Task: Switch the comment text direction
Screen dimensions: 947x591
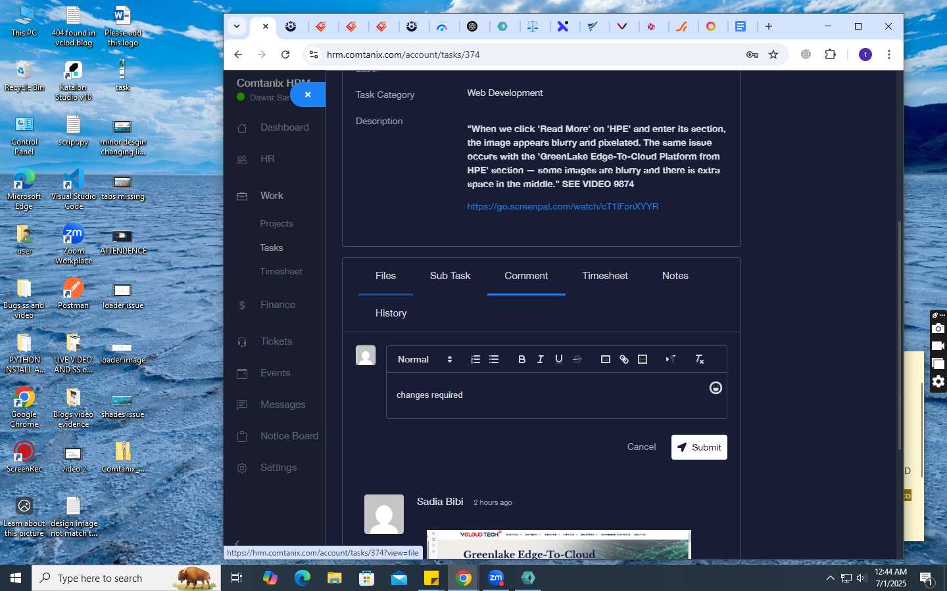Action: tap(671, 359)
